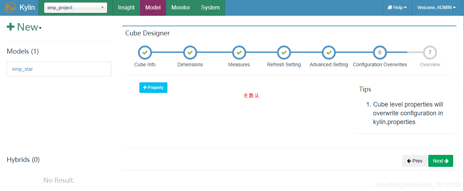The image size is (464, 191).
Task: Click the Measures step label
Action: pos(239,64)
